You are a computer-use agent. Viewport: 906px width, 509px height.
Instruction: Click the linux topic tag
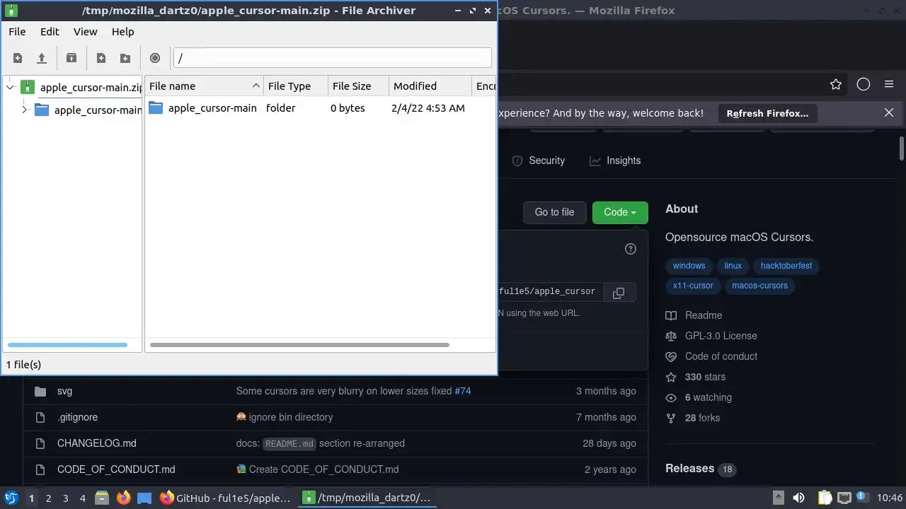[x=733, y=266]
